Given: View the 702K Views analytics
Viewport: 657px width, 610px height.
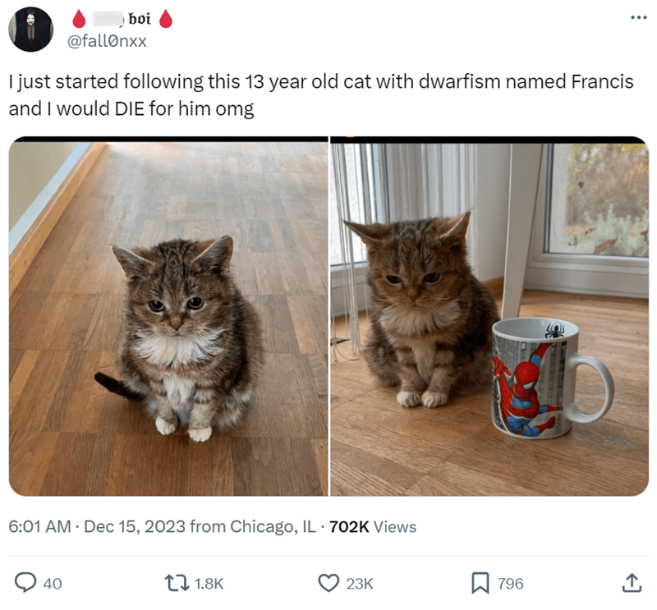Looking at the screenshot, I should 372,527.
